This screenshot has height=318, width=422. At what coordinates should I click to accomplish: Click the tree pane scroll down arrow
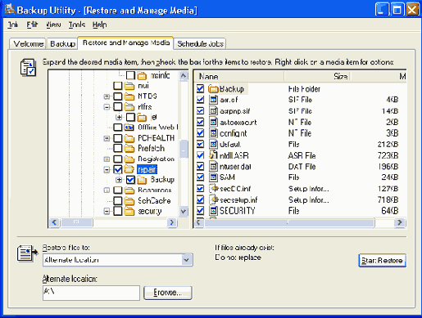tap(184, 211)
